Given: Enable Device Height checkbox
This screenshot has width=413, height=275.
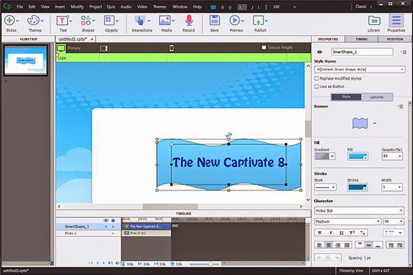Looking at the screenshot, I should [264, 47].
